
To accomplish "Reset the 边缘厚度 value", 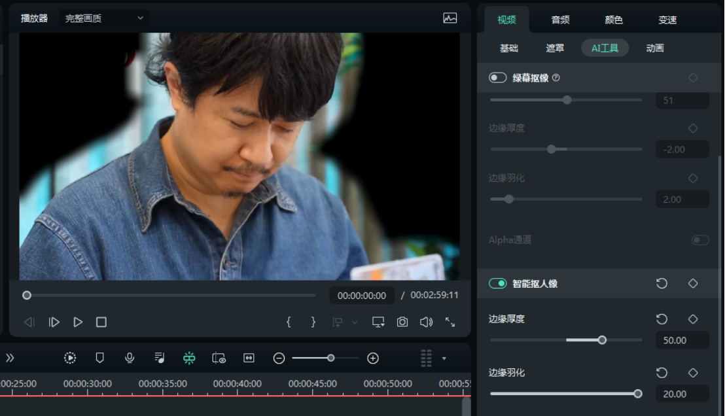I will pos(662,319).
